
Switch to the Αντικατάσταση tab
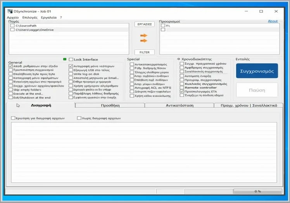point(180,105)
